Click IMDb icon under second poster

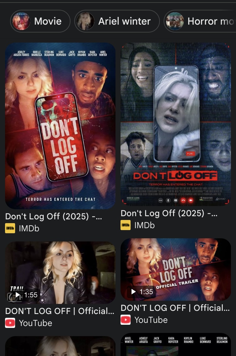click(126, 225)
